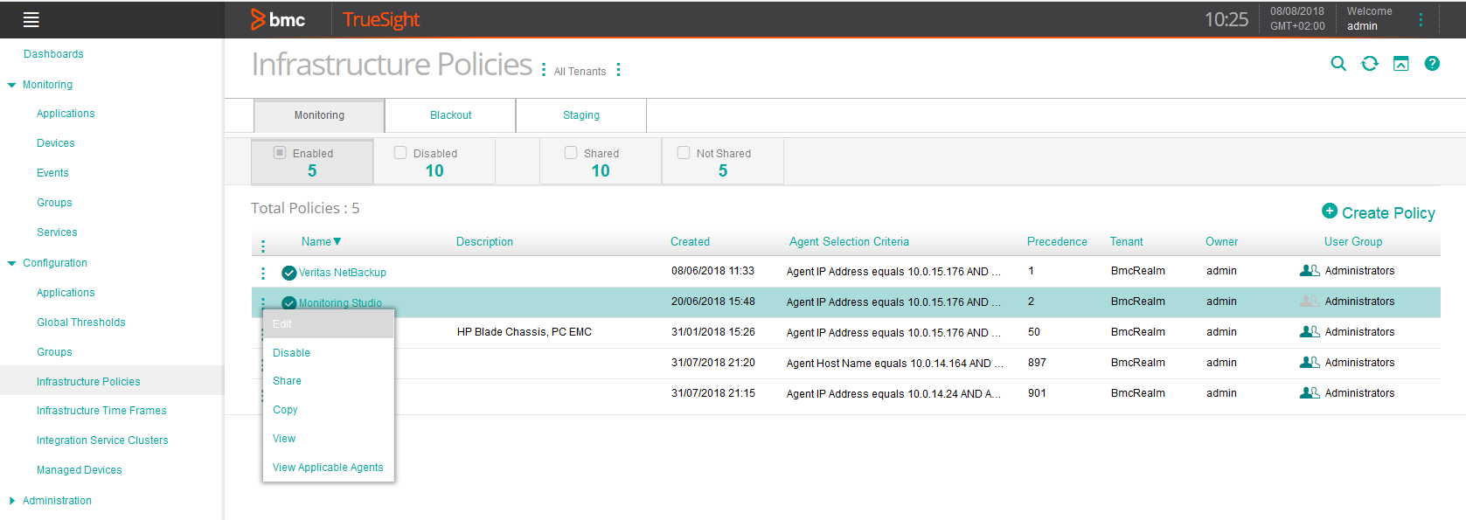Open the admin user options dots

coord(1421,19)
